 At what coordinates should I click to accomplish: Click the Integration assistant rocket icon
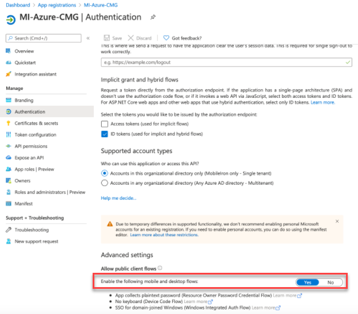point(9,74)
